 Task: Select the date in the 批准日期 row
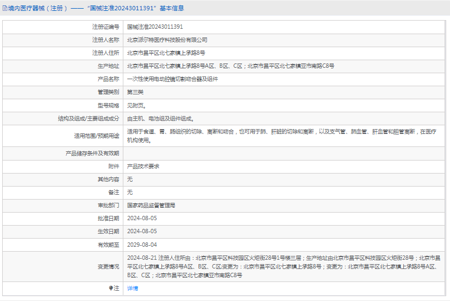[x=142, y=219]
